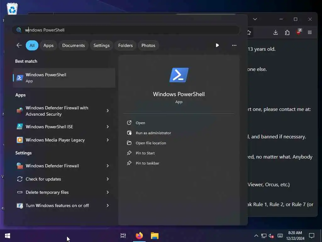Screen dimensions: 322x242
Task: Choose Pin to taskbar
Action: point(147,163)
